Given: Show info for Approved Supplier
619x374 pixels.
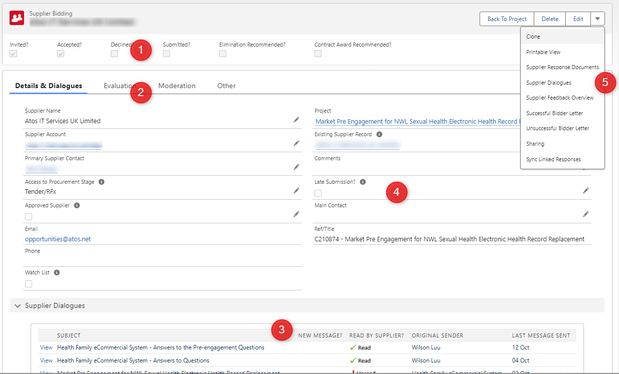Looking at the screenshot, I should click(x=77, y=205).
